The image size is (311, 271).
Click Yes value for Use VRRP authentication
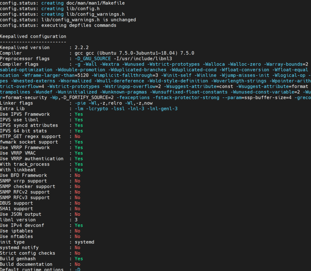[79, 158]
